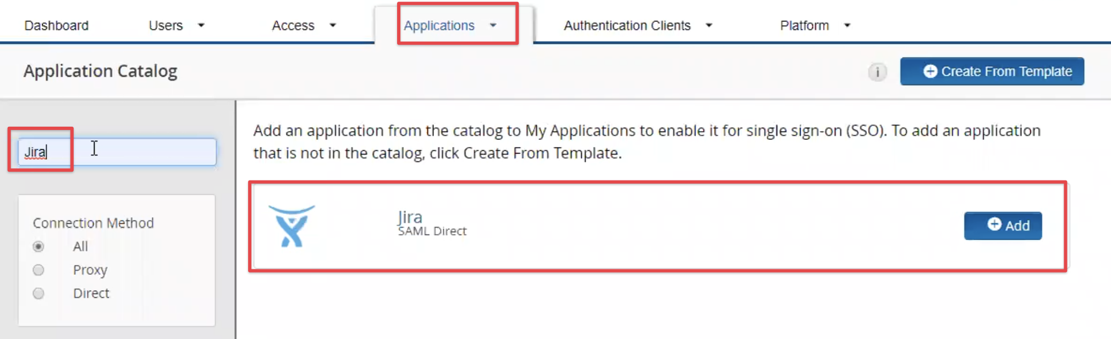
Task: Open the Platform menu
Action: click(x=804, y=25)
